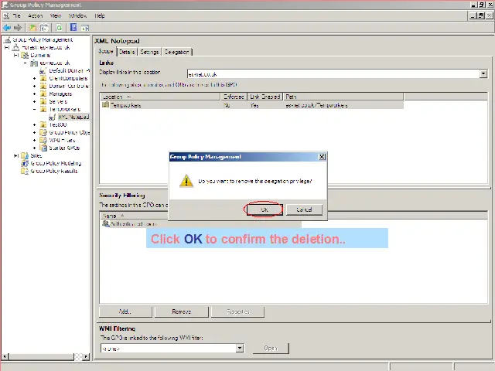Expand the Sites node in the tree
Image resolution: width=495 pixels, height=371 pixels.
(16, 155)
